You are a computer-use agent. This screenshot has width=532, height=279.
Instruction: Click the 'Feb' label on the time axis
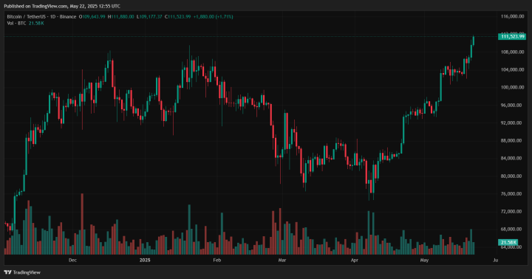click(216, 260)
